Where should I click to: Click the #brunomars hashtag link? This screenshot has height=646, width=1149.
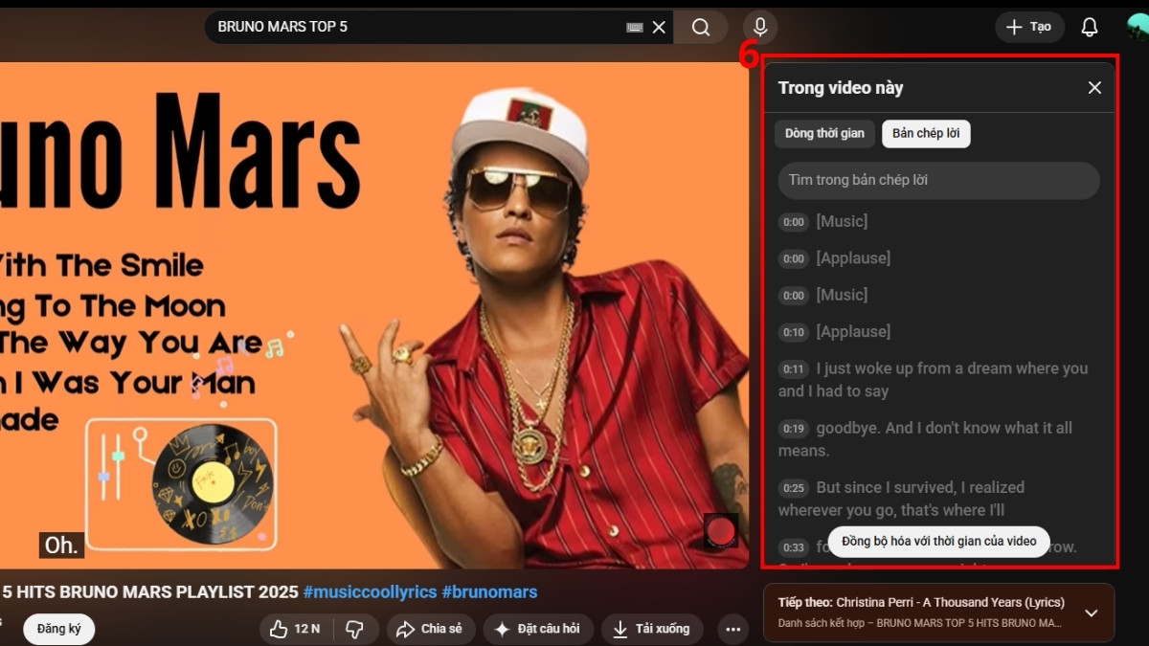(489, 592)
